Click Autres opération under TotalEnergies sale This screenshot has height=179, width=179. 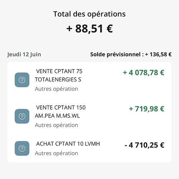(x=57, y=89)
